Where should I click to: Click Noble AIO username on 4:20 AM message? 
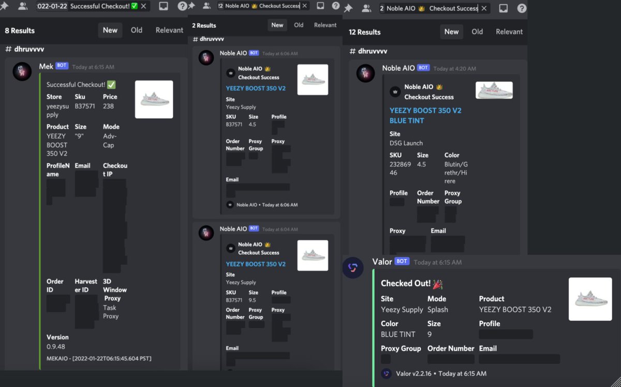coord(398,68)
